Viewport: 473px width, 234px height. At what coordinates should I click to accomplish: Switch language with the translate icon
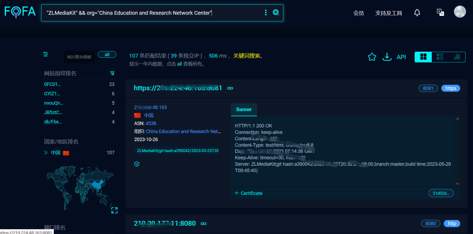click(x=440, y=12)
